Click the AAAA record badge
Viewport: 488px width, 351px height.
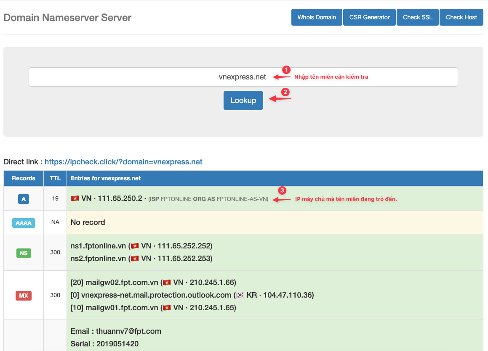pos(23,223)
